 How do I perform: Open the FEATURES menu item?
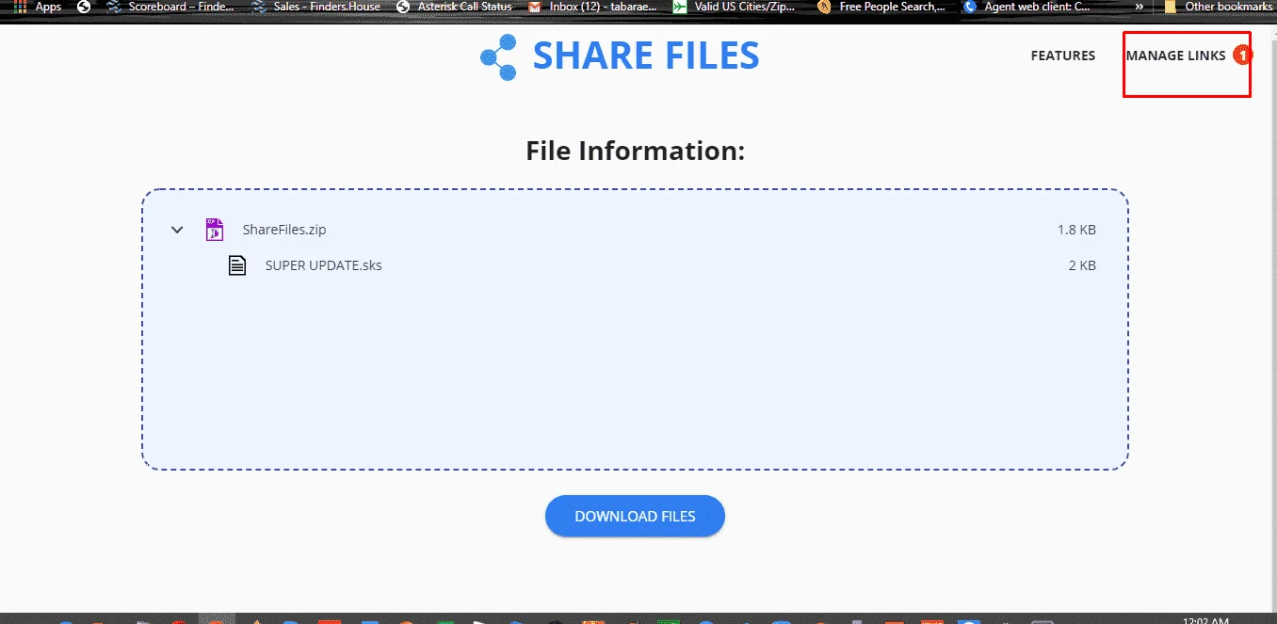[x=1063, y=56]
